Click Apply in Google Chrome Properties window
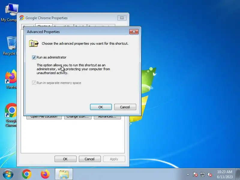Image resolution: width=240 pixels, height=180 pixels. [x=114, y=159]
